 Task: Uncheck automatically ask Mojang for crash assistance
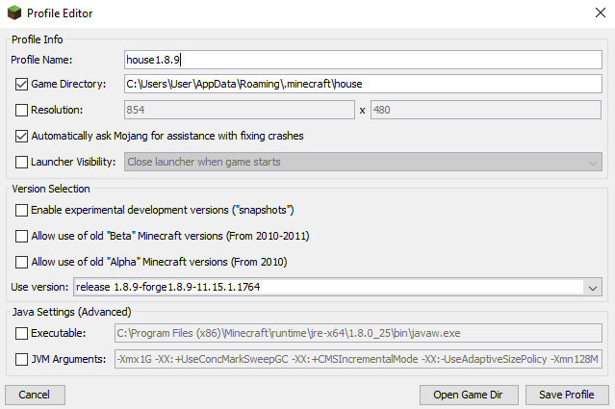coord(22,137)
